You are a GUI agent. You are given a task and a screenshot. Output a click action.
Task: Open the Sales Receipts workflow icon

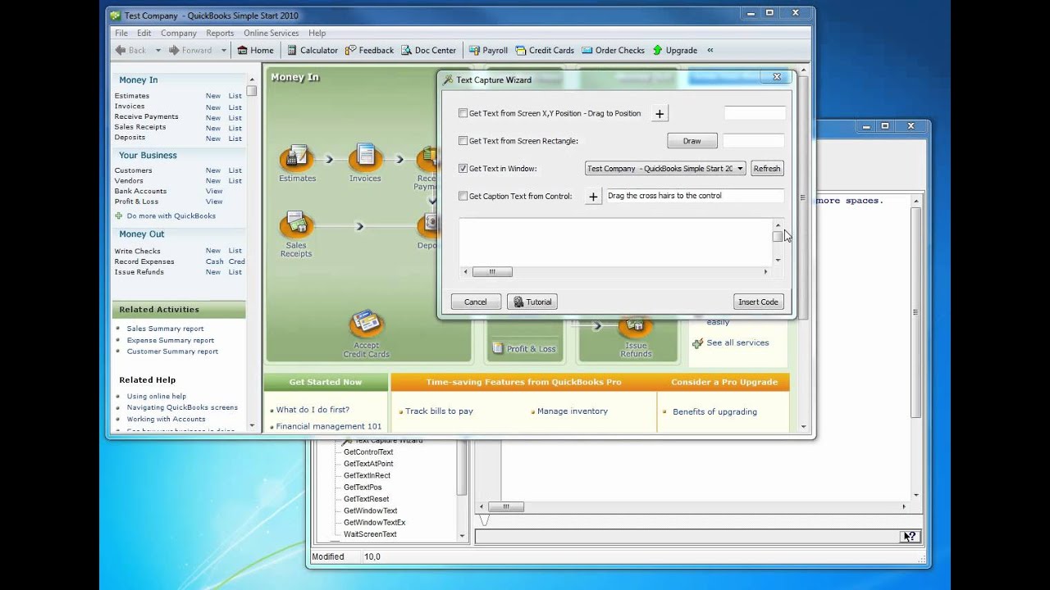(296, 225)
